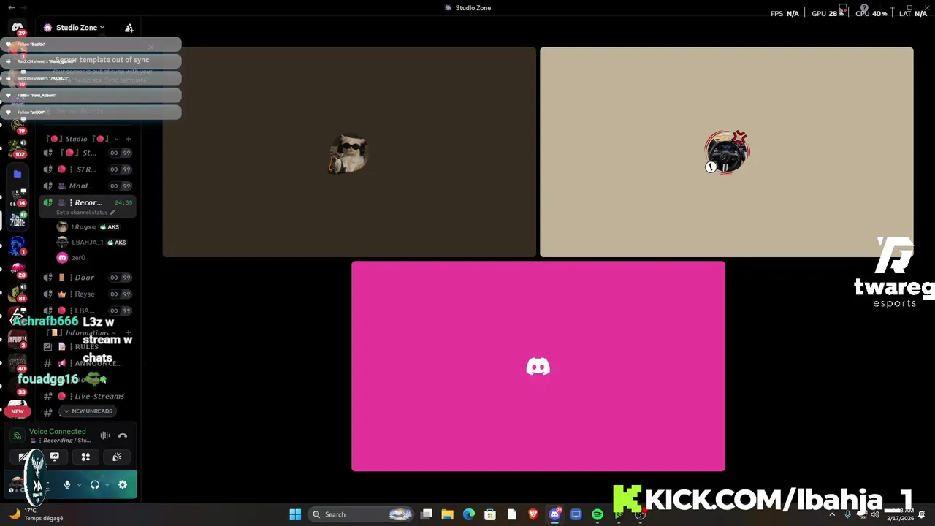The width and height of the screenshot is (935, 526).
Task: Join the Rayse crown voice channel
Action: click(88, 294)
